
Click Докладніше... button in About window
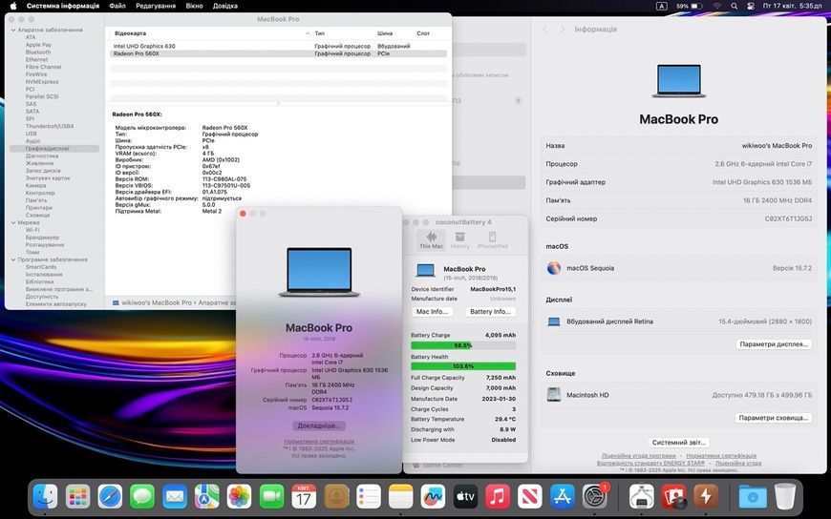318,426
